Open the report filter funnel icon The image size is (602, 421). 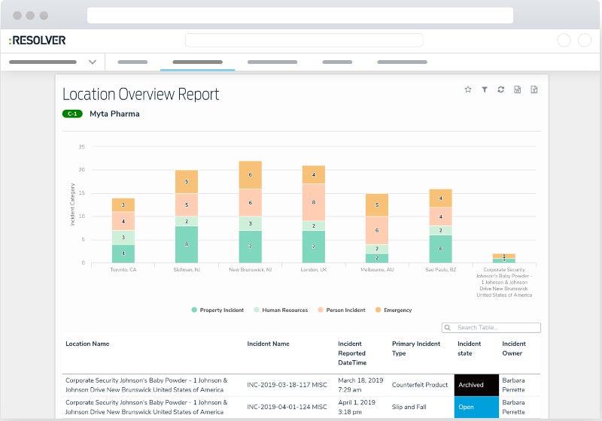click(485, 89)
